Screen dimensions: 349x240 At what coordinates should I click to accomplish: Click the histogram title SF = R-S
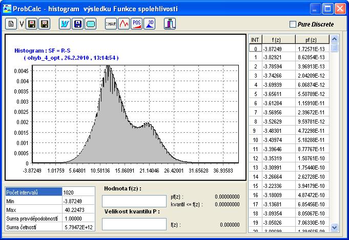coord(43,51)
